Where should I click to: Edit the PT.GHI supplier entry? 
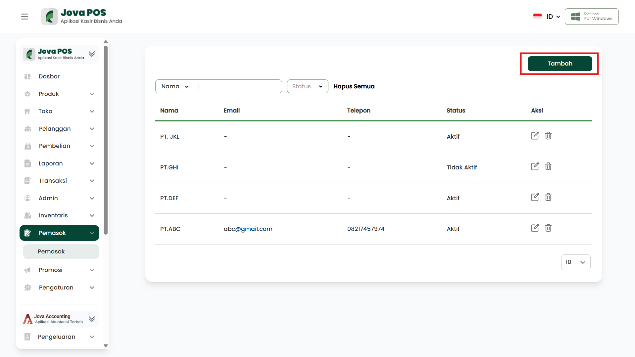tap(535, 166)
